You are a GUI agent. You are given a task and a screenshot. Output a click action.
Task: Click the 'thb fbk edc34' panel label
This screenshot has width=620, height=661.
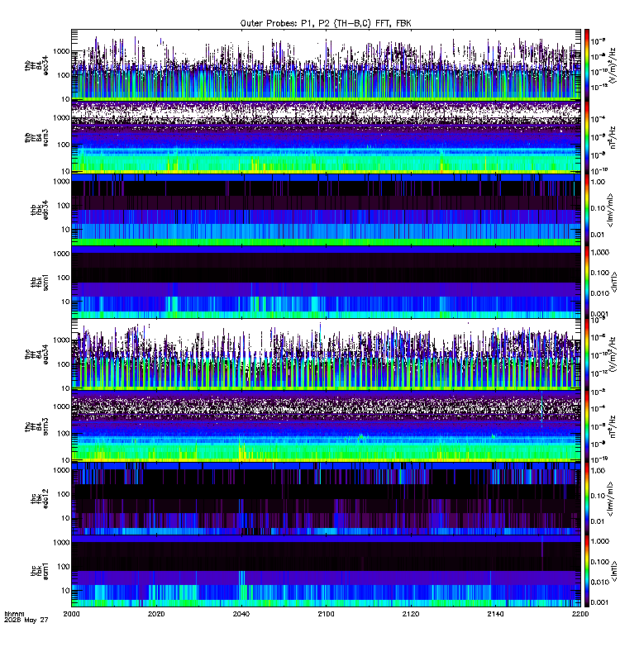(40, 210)
